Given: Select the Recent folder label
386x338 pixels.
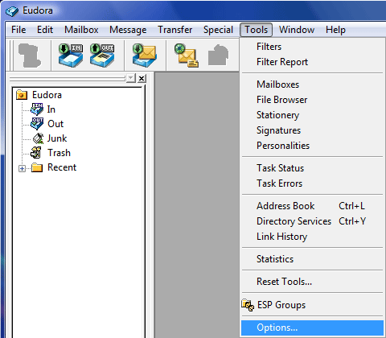Looking at the screenshot, I should coord(62,167).
